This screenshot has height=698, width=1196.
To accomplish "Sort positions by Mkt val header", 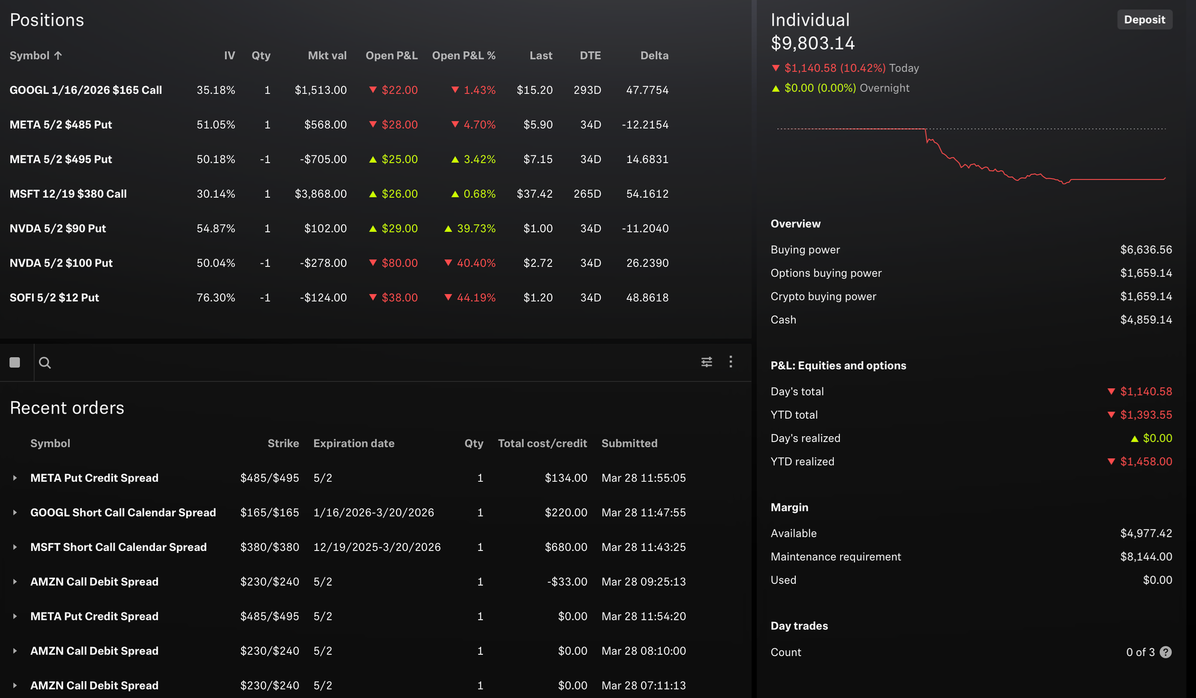I will 327,56.
